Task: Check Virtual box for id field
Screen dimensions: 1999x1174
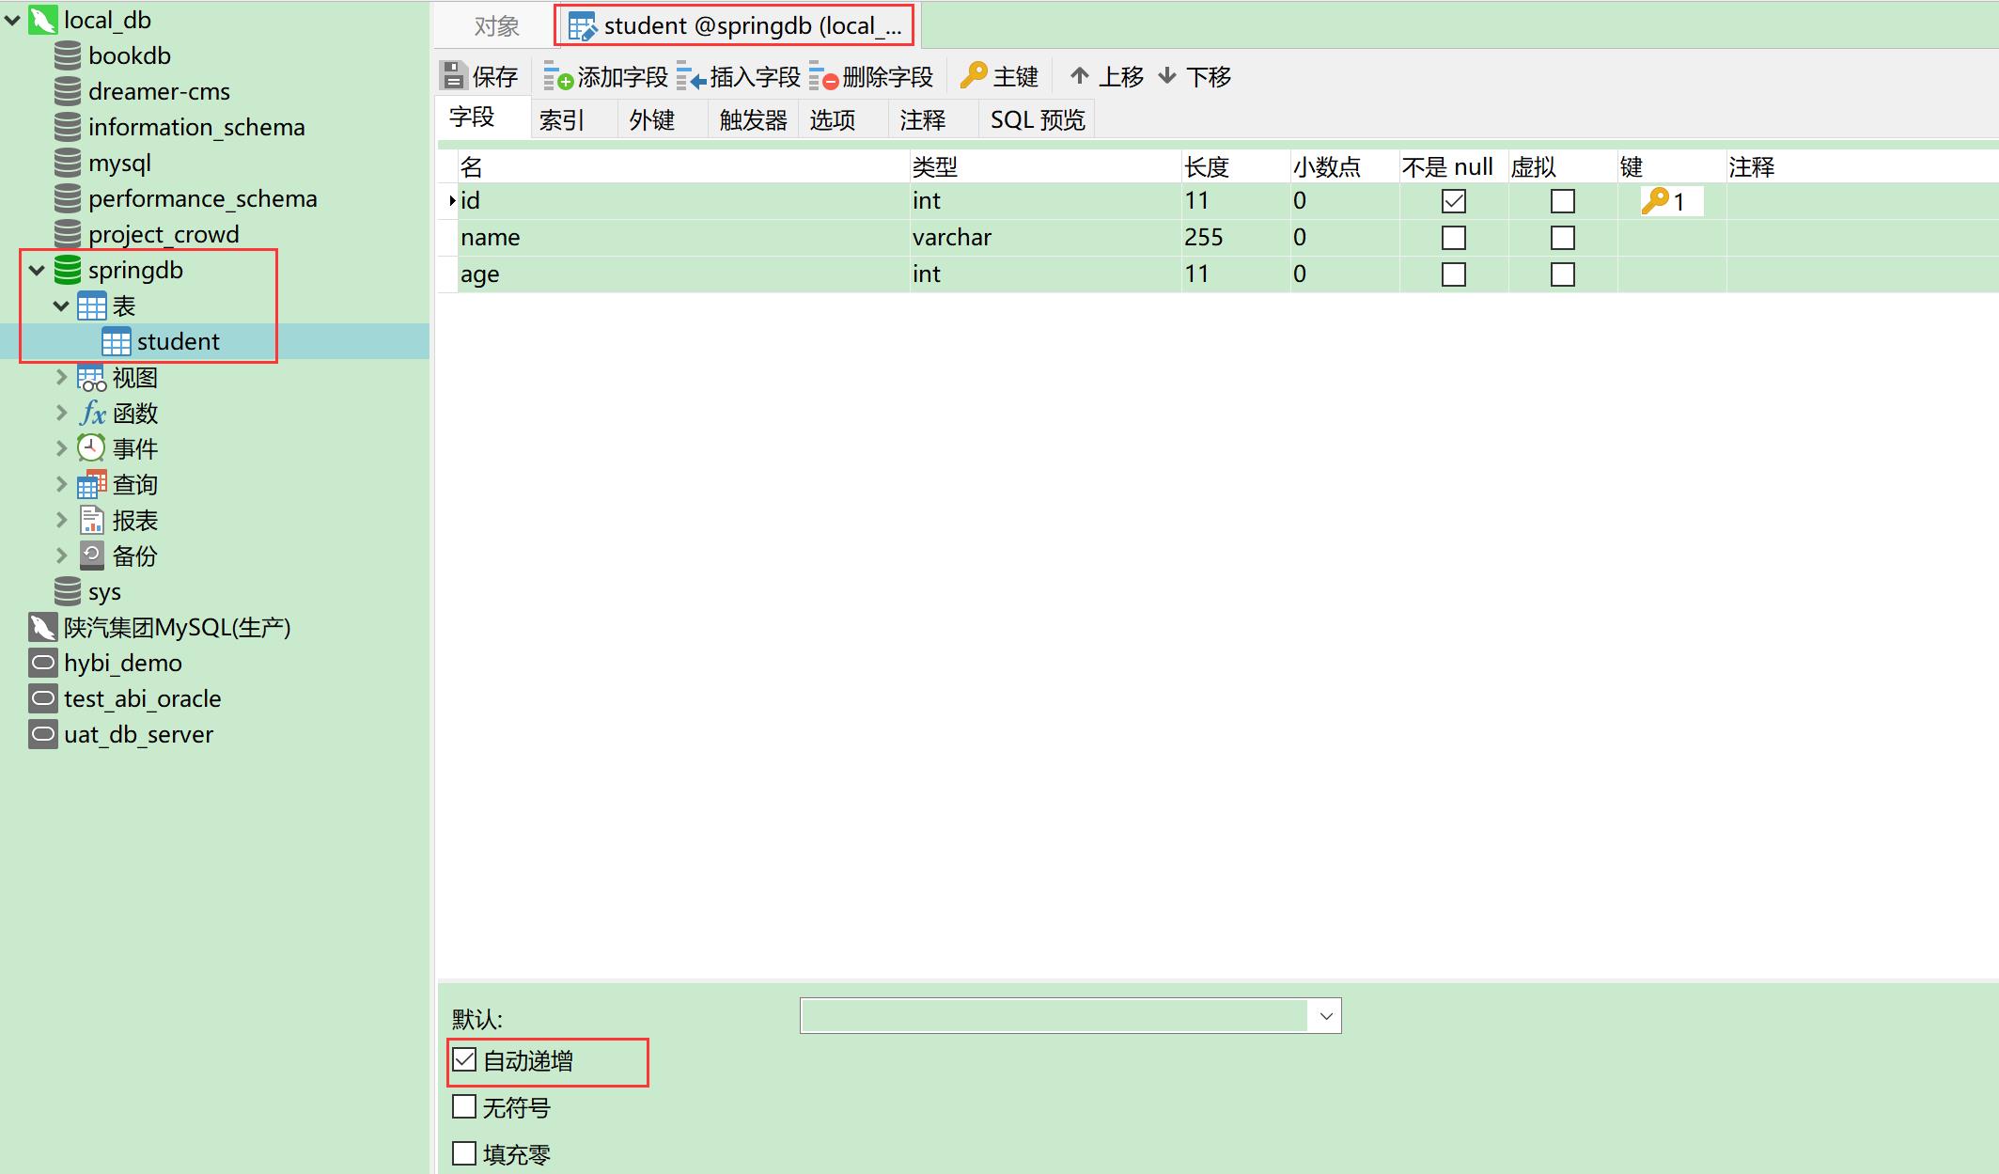Action: click(1563, 201)
